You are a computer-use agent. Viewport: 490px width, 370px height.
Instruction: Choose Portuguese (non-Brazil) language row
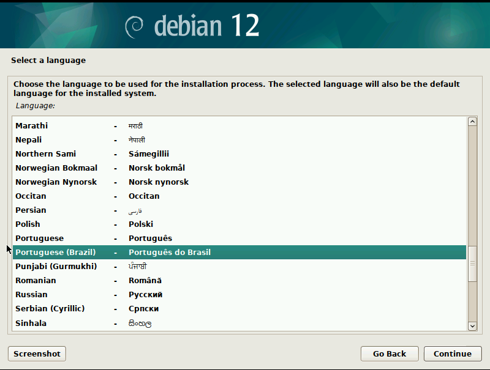(239, 238)
